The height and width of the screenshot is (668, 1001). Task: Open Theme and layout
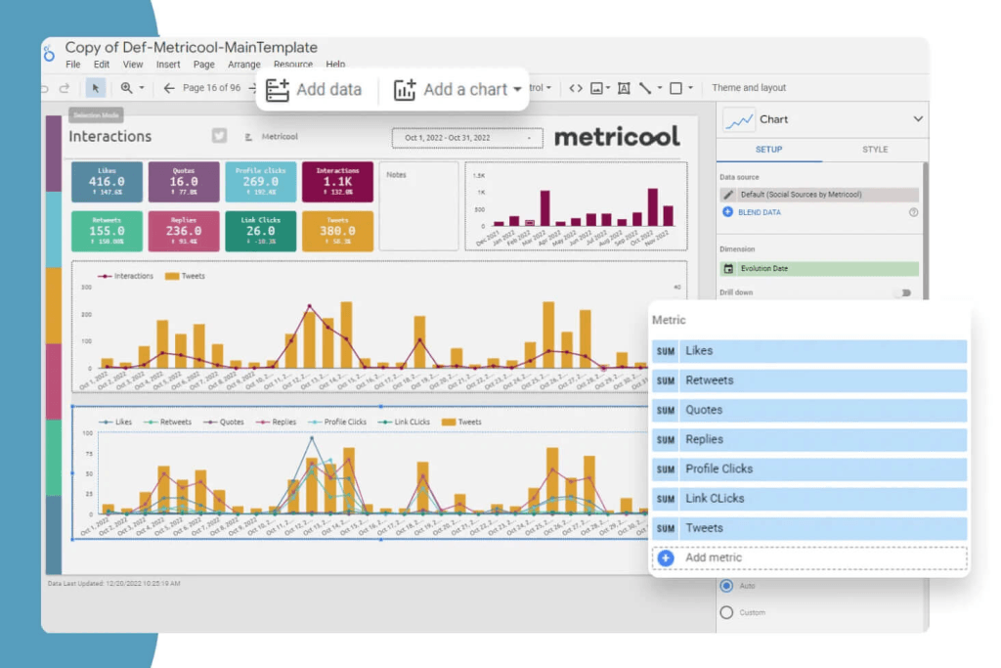pos(748,88)
